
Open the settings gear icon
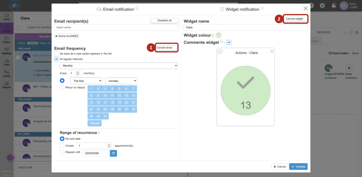click(x=322, y=6)
